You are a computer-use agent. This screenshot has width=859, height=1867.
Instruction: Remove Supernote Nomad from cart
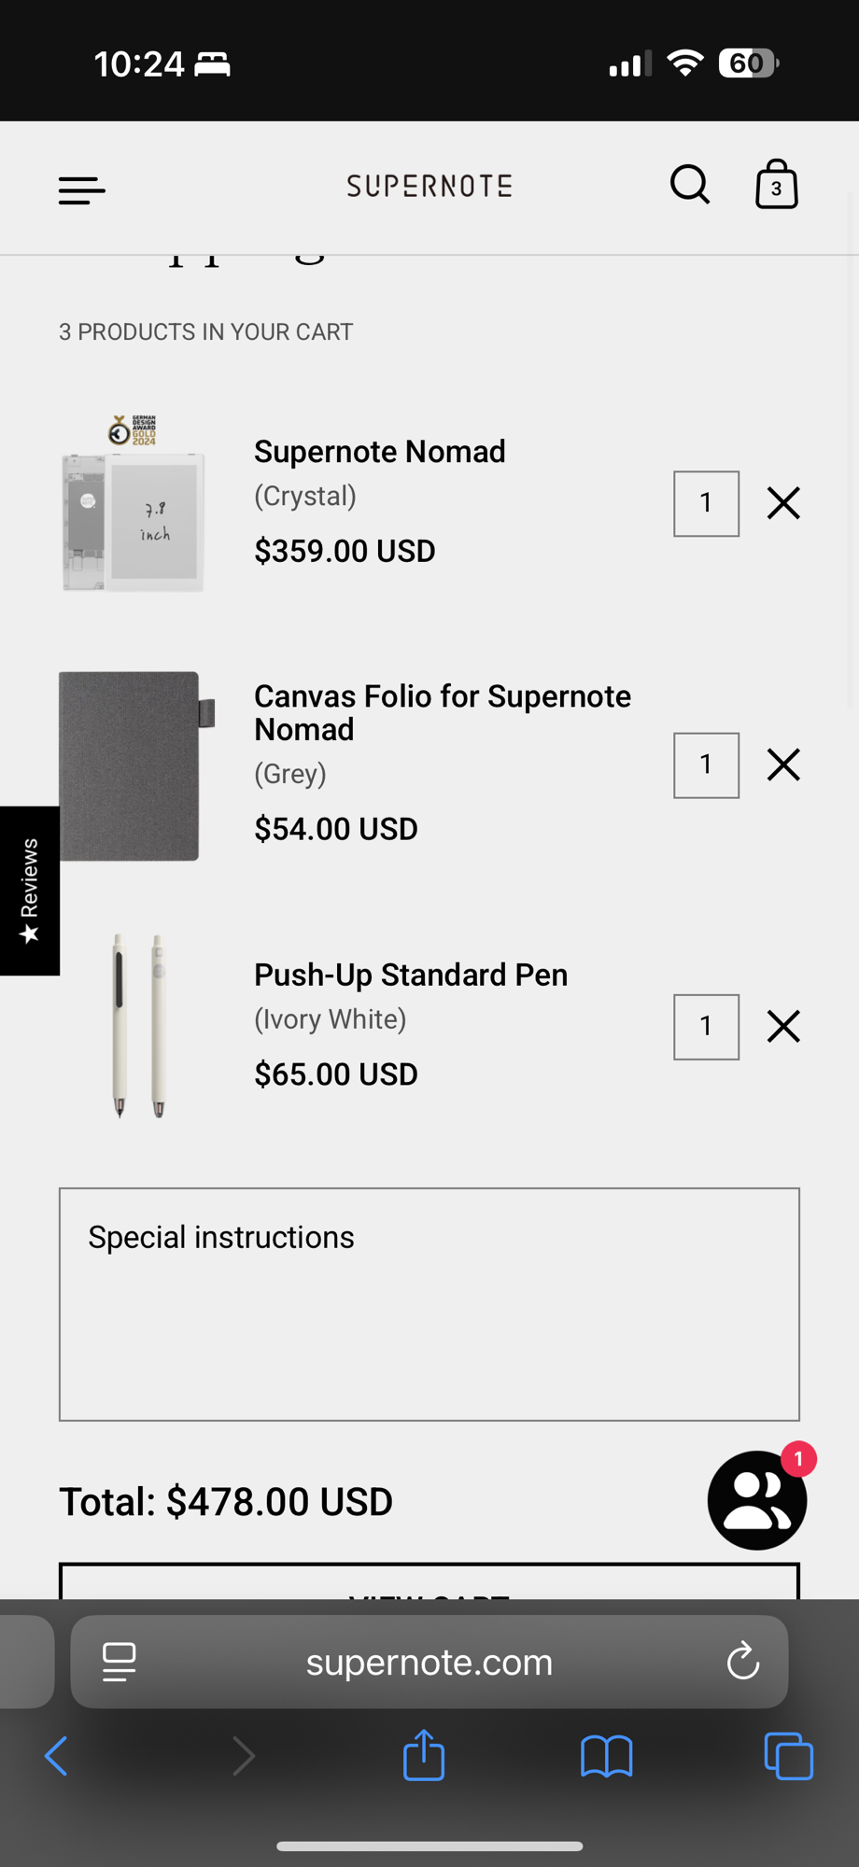[x=783, y=503]
